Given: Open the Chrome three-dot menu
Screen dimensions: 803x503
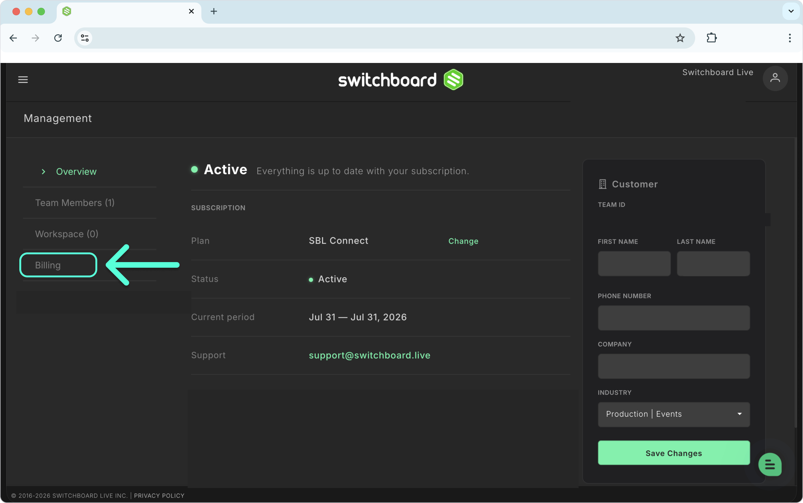Looking at the screenshot, I should 790,38.
